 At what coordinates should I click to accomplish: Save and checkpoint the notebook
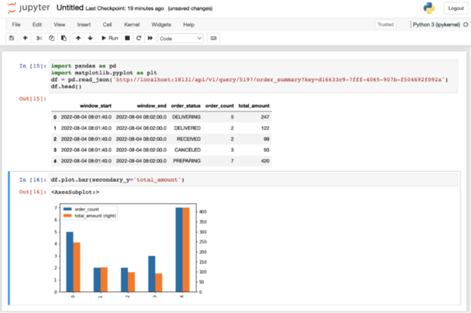tap(12, 38)
